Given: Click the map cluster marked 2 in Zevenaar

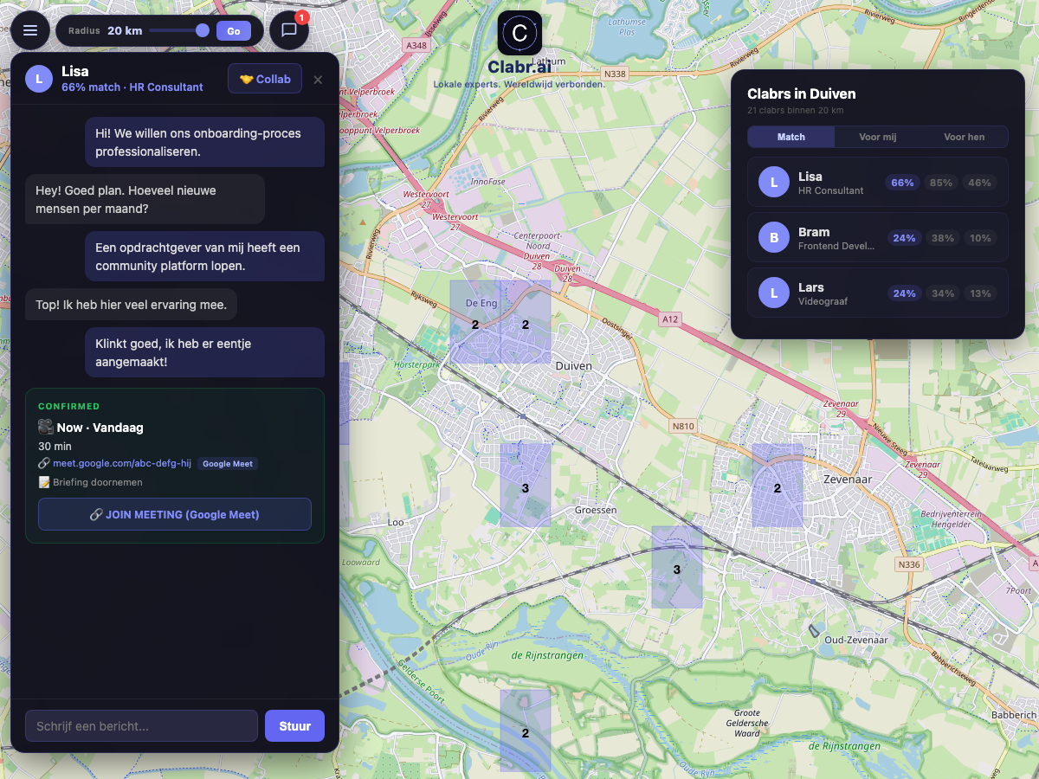Looking at the screenshot, I should point(777,488).
